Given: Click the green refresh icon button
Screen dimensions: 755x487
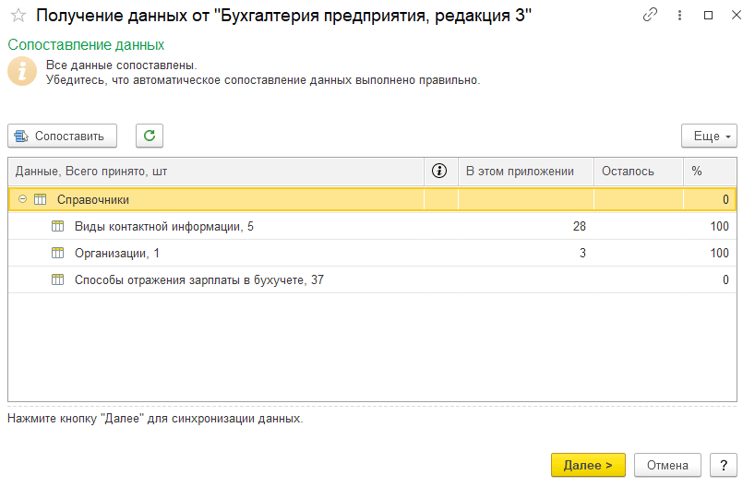Looking at the screenshot, I should coord(150,136).
